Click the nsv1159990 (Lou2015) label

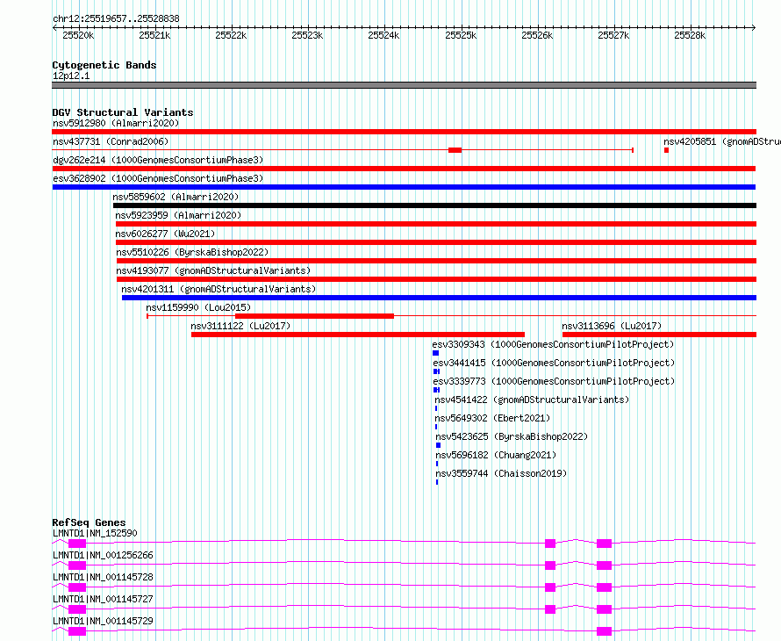coord(198,307)
